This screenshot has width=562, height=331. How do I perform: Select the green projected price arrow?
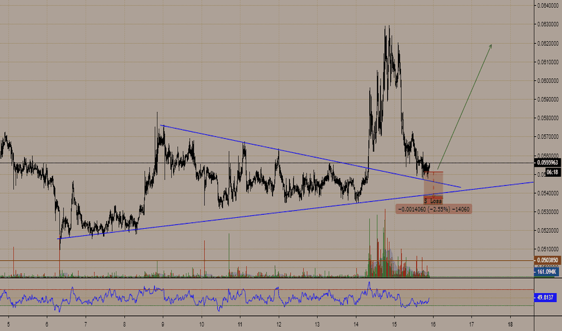pos(464,107)
